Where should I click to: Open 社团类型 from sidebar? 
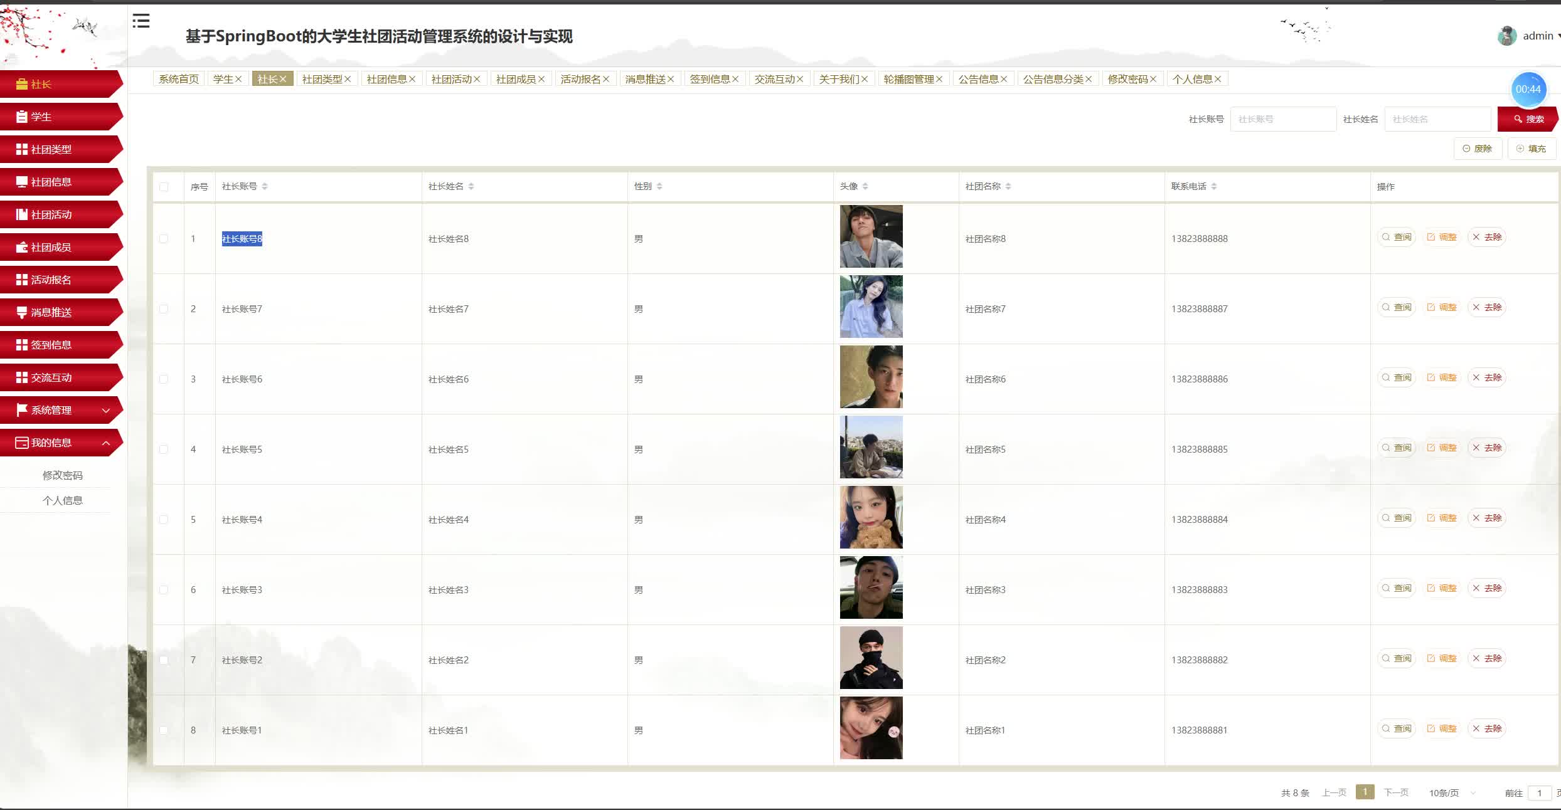(x=51, y=149)
